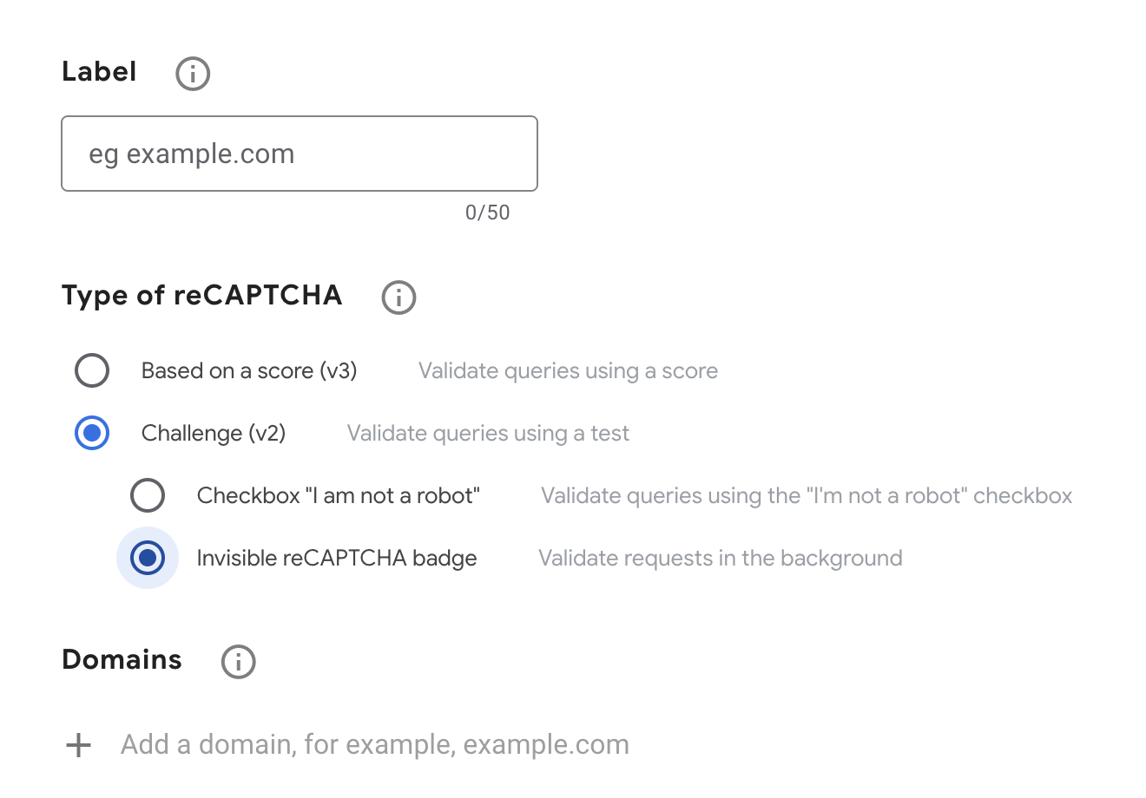This screenshot has height=798, width=1146.
Task: Open the Type of reCAPTCHA info icon
Action: (399, 298)
